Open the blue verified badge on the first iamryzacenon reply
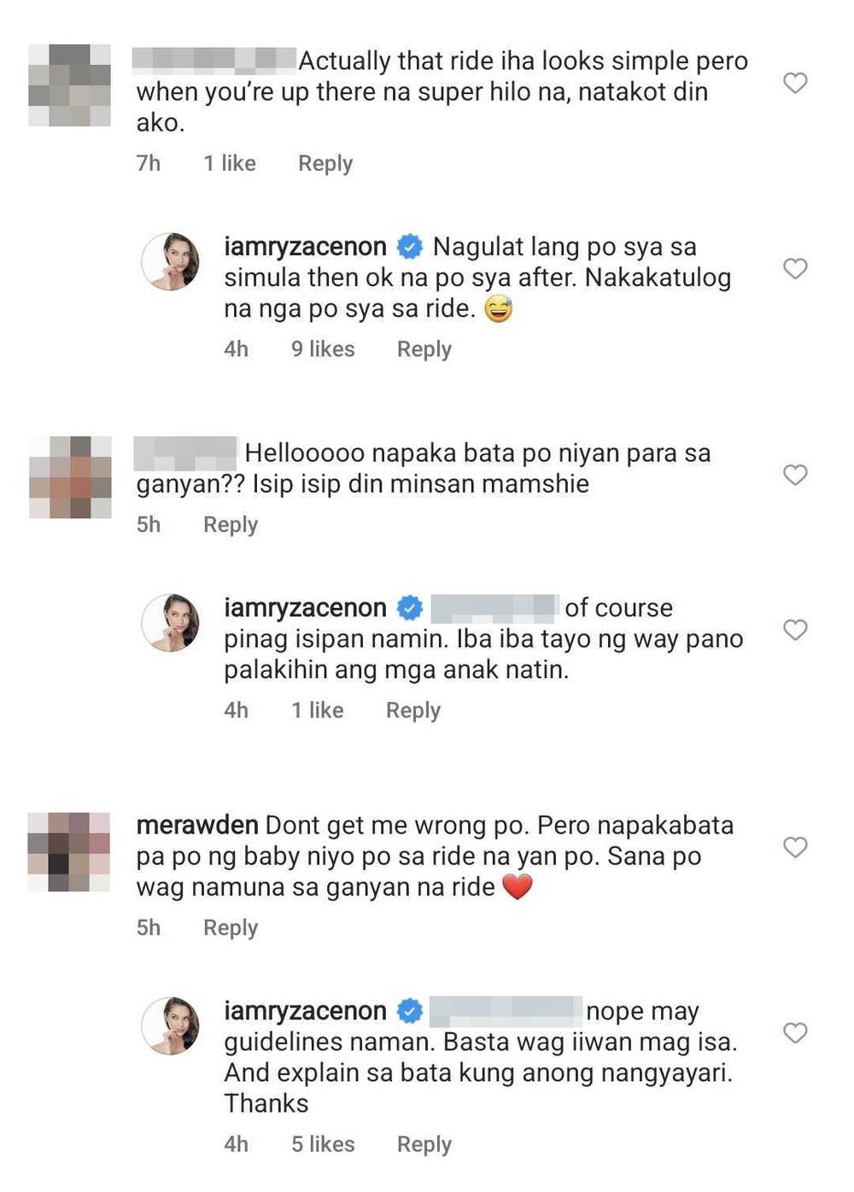The image size is (854, 1192). [410, 247]
